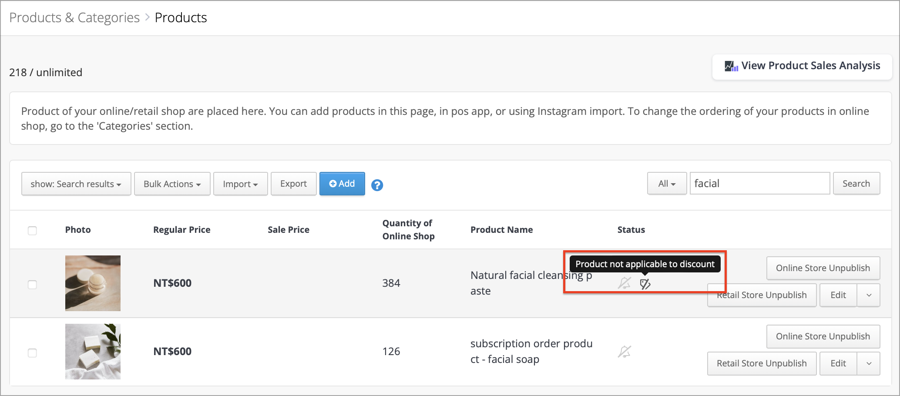The image size is (900, 396).
Task: Check the Natural facial cleansing paste row
Action: tap(32, 285)
